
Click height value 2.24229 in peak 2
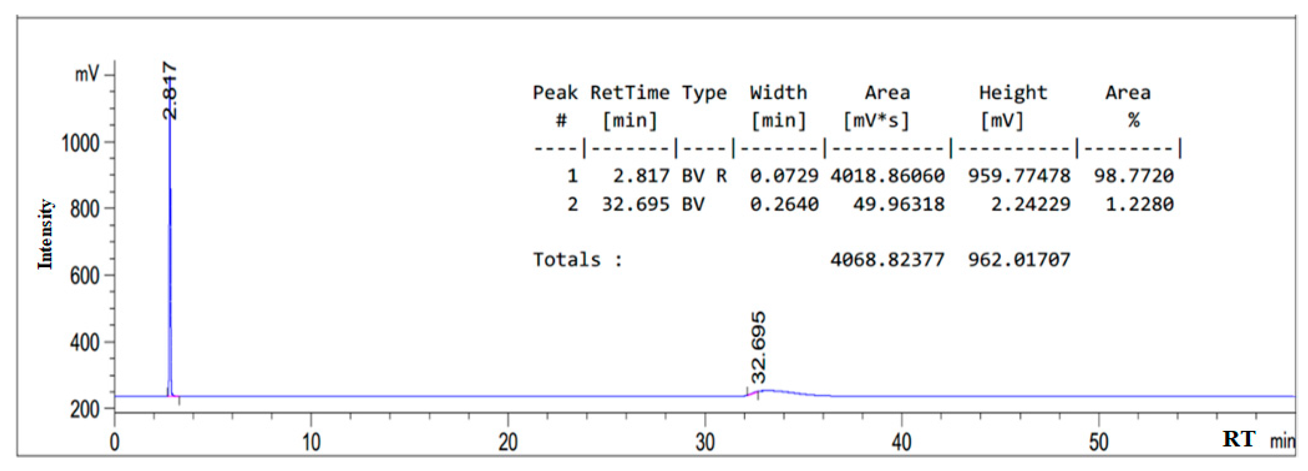click(x=1030, y=204)
